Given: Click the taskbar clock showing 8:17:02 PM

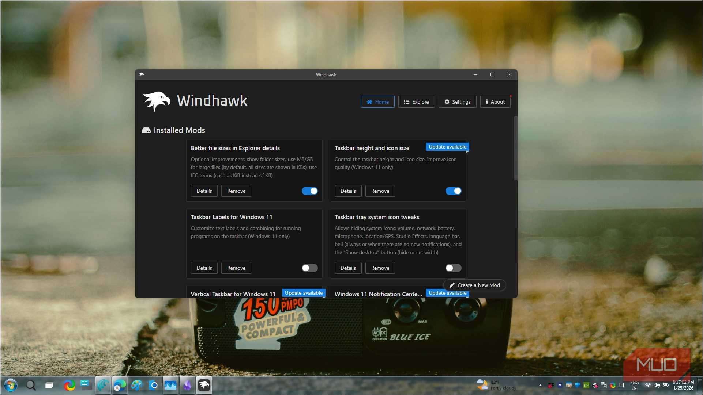Looking at the screenshot, I should point(683,385).
